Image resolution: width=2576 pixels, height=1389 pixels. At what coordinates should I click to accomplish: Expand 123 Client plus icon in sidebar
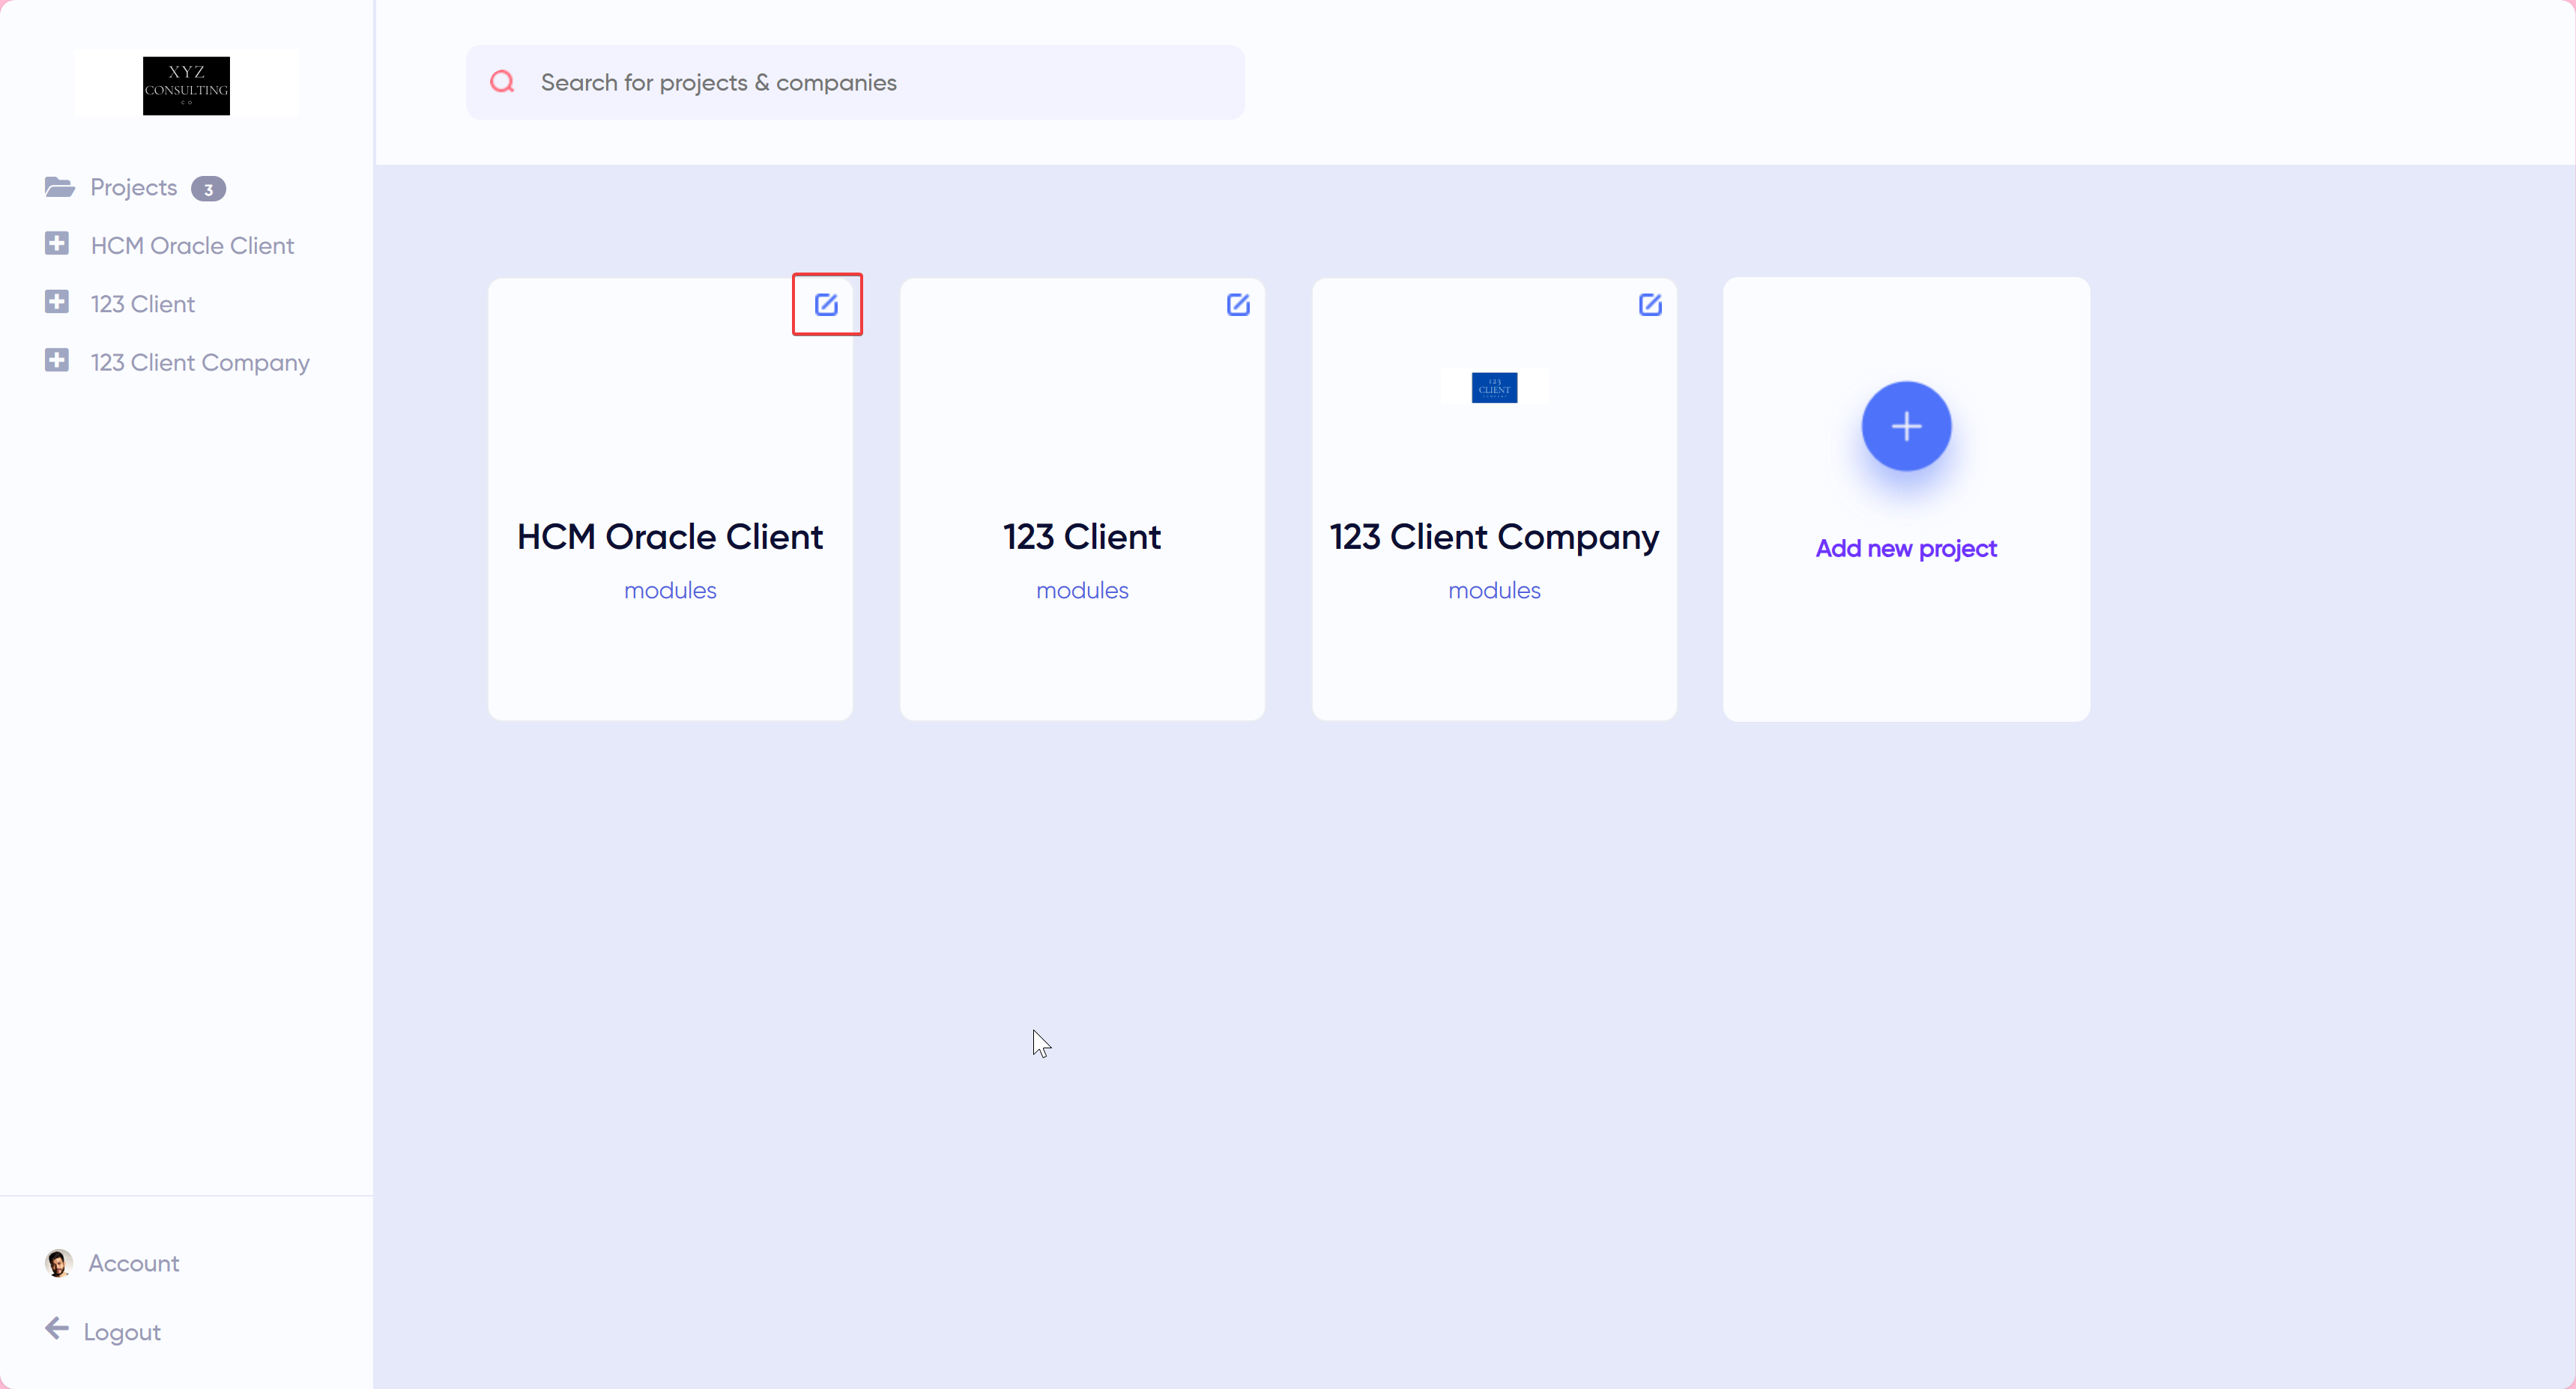(57, 302)
